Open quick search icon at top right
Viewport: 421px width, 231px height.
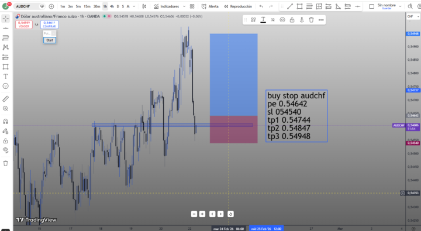click(x=410, y=6)
